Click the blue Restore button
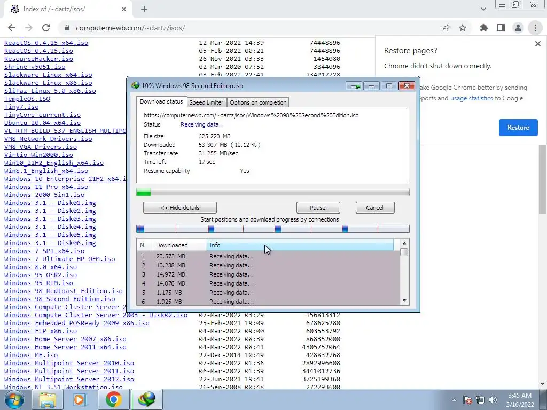The image size is (547, 410). pos(518,128)
